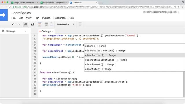This screenshot has height=104, width=185.
Task: Switch to the Google Scripts browser tab
Action: pyautogui.click(x=54, y=3)
